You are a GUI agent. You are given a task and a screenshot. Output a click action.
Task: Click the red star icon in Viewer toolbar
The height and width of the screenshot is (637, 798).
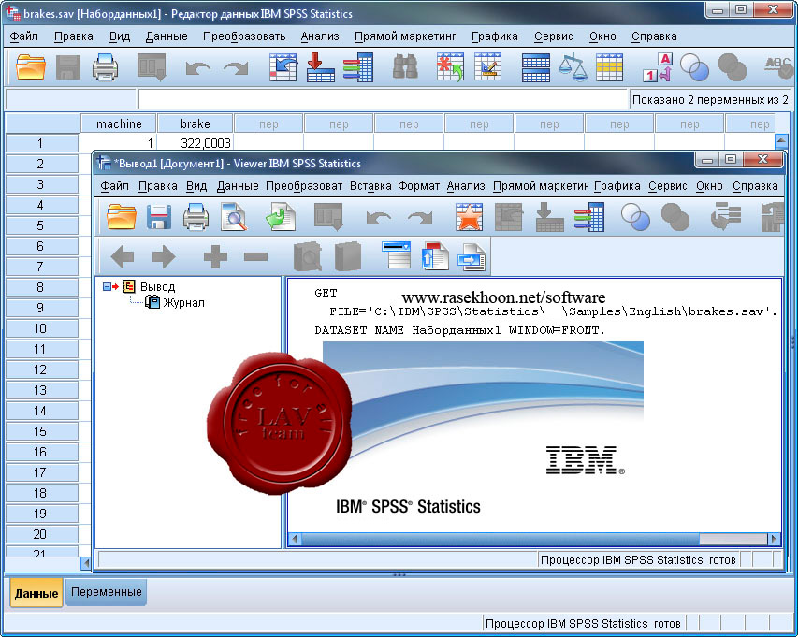click(x=469, y=218)
